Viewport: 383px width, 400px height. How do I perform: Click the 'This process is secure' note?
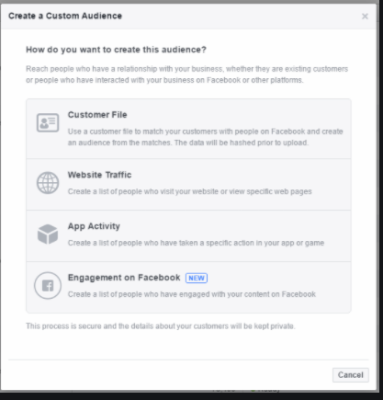tap(161, 326)
